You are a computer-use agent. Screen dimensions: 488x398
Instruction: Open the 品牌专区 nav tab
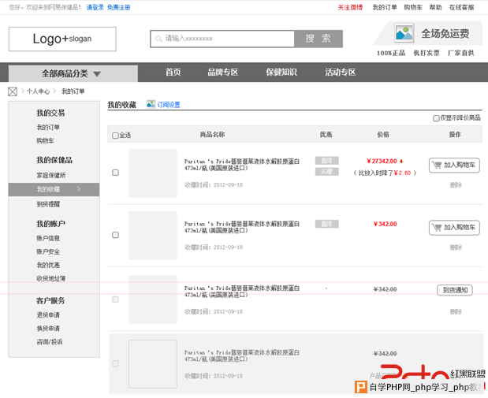[223, 73]
